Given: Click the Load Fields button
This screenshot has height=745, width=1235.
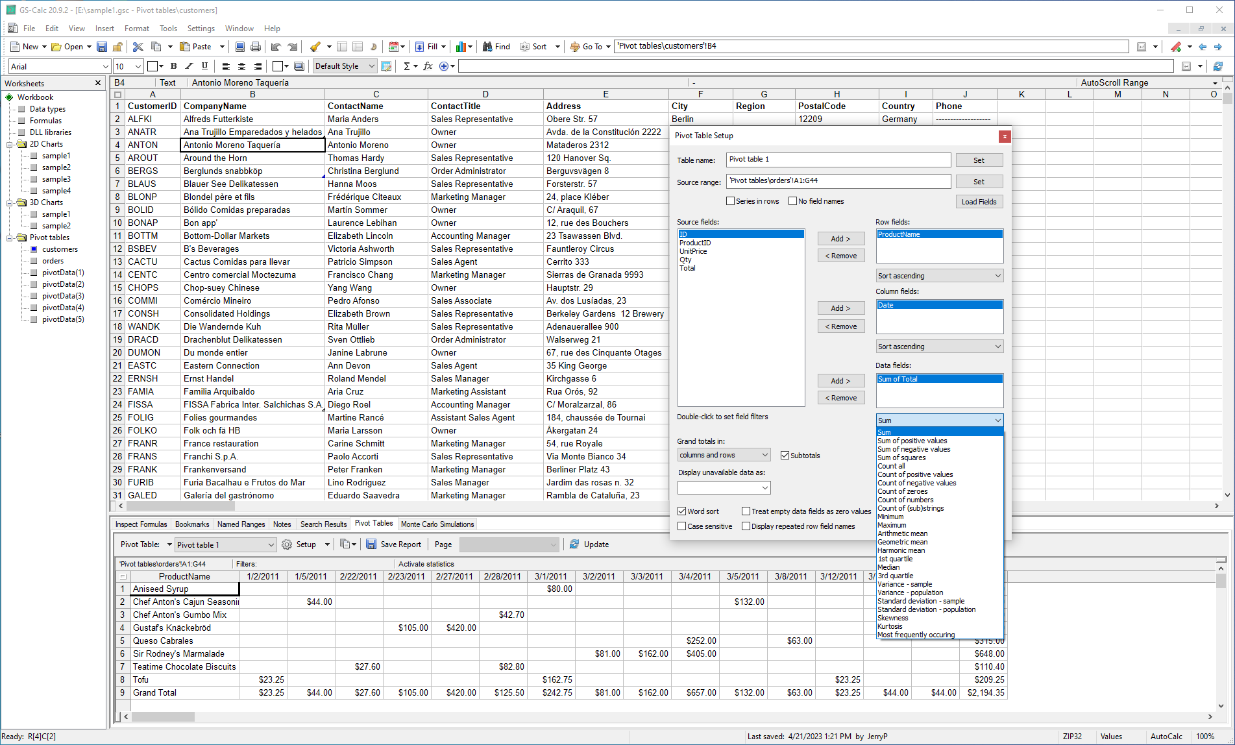Looking at the screenshot, I should [979, 202].
